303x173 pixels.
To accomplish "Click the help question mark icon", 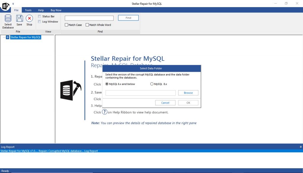I will tap(104, 112).
